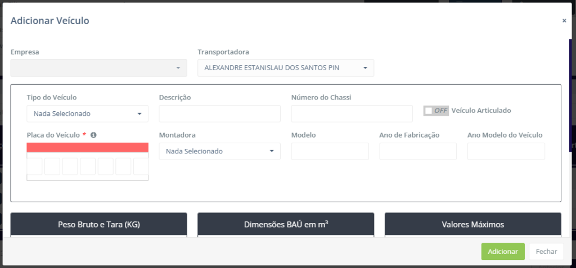Select the Montadora dropdown
This screenshot has width=576, height=268.
(220, 151)
